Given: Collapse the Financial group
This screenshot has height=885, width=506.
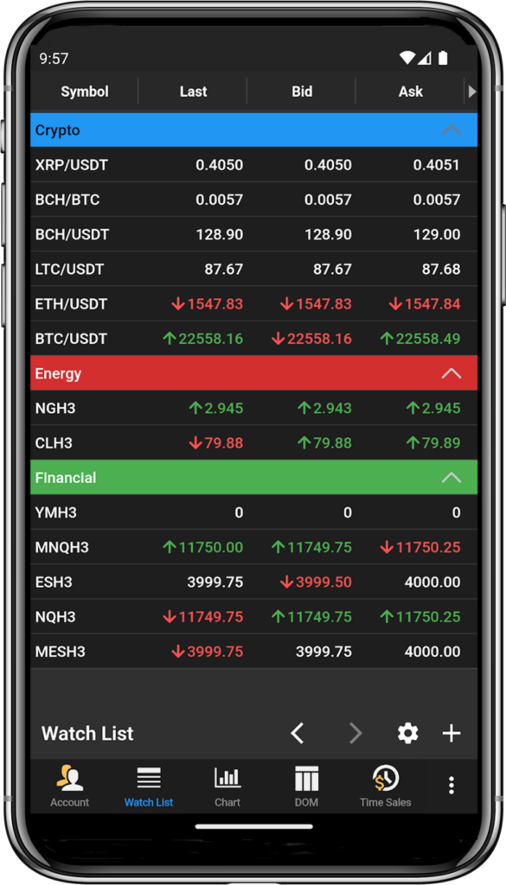Looking at the screenshot, I should pos(452,477).
